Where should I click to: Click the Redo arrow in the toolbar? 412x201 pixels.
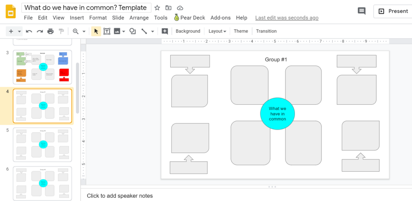click(x=40, y=31)
